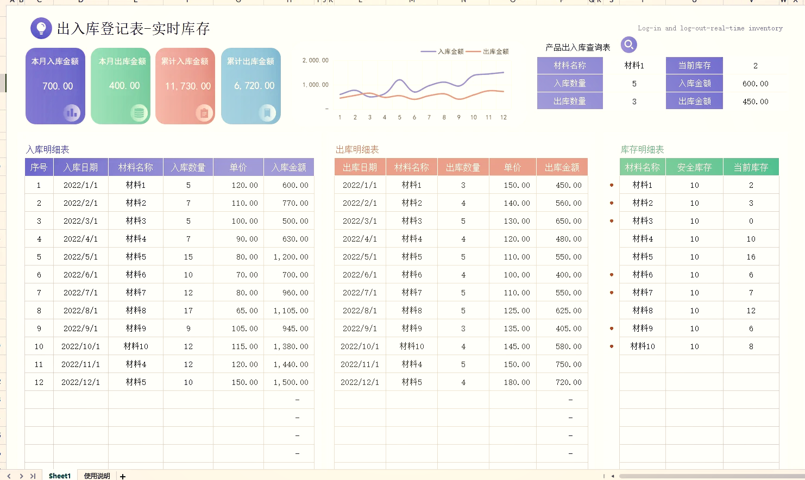Screen dimensions: 805x480
Task: Select the 出库金额 cell 405.00
Action: click(x=562, y=329)
